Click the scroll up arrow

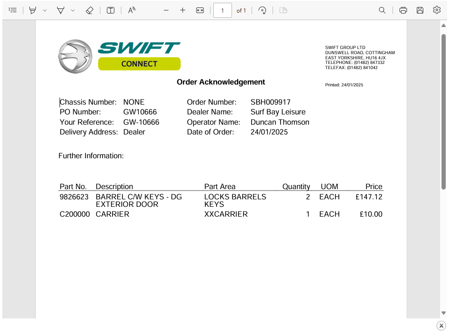[x=443, y=26]
